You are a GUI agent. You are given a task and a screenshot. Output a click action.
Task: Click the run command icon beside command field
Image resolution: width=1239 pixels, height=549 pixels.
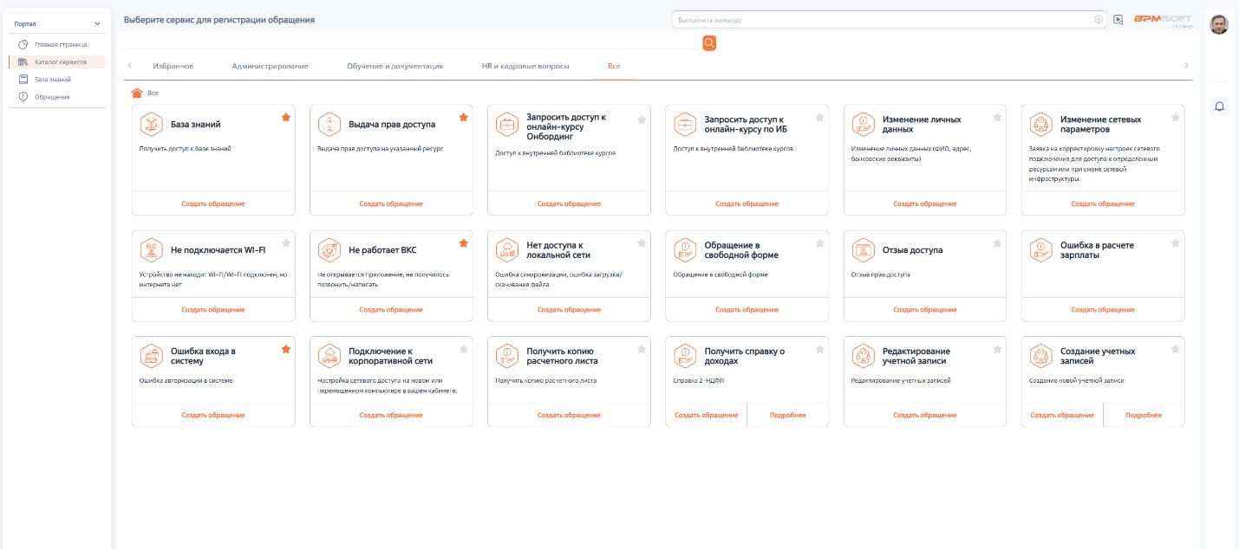(1118, 19)
